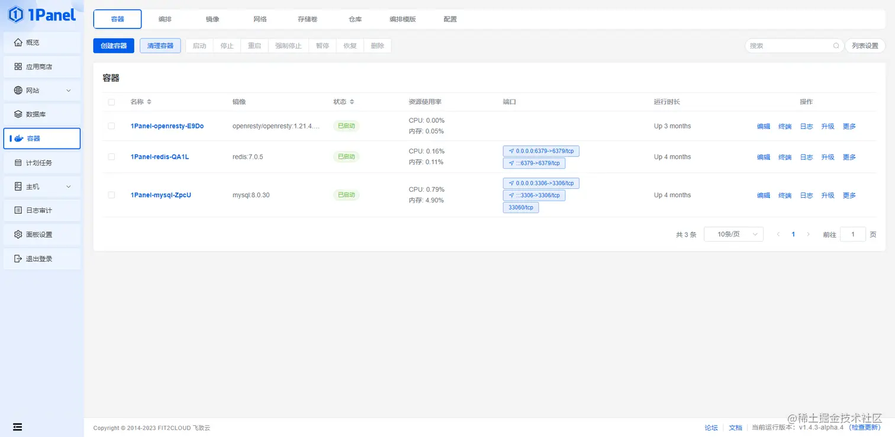The height and width of the screenshot is (437, 895).
Task: Click the 检查更新 link
Action: (865, 428)
